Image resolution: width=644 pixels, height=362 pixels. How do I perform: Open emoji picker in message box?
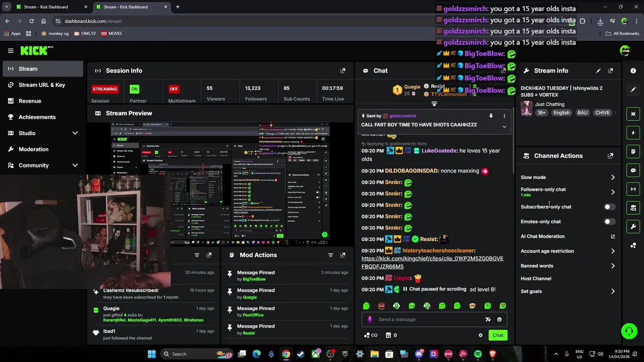(x=499, y=319)
